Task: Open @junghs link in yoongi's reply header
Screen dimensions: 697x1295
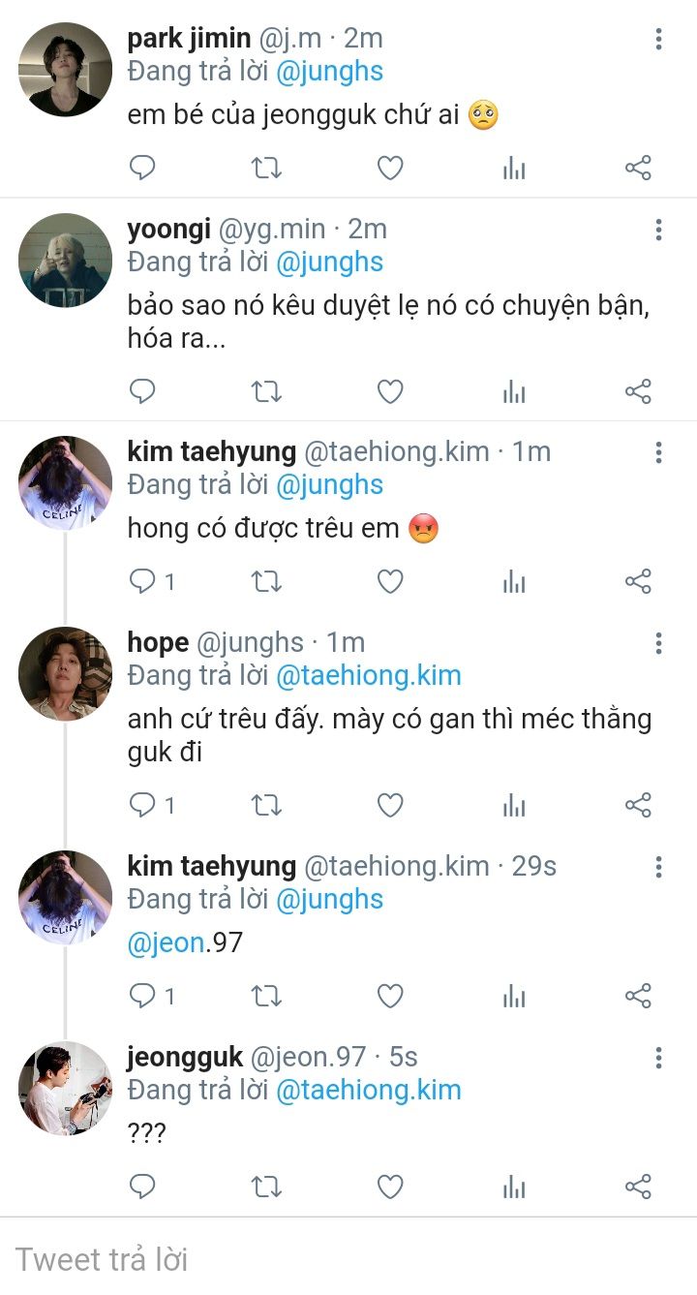Action: (x=329, y=262)
